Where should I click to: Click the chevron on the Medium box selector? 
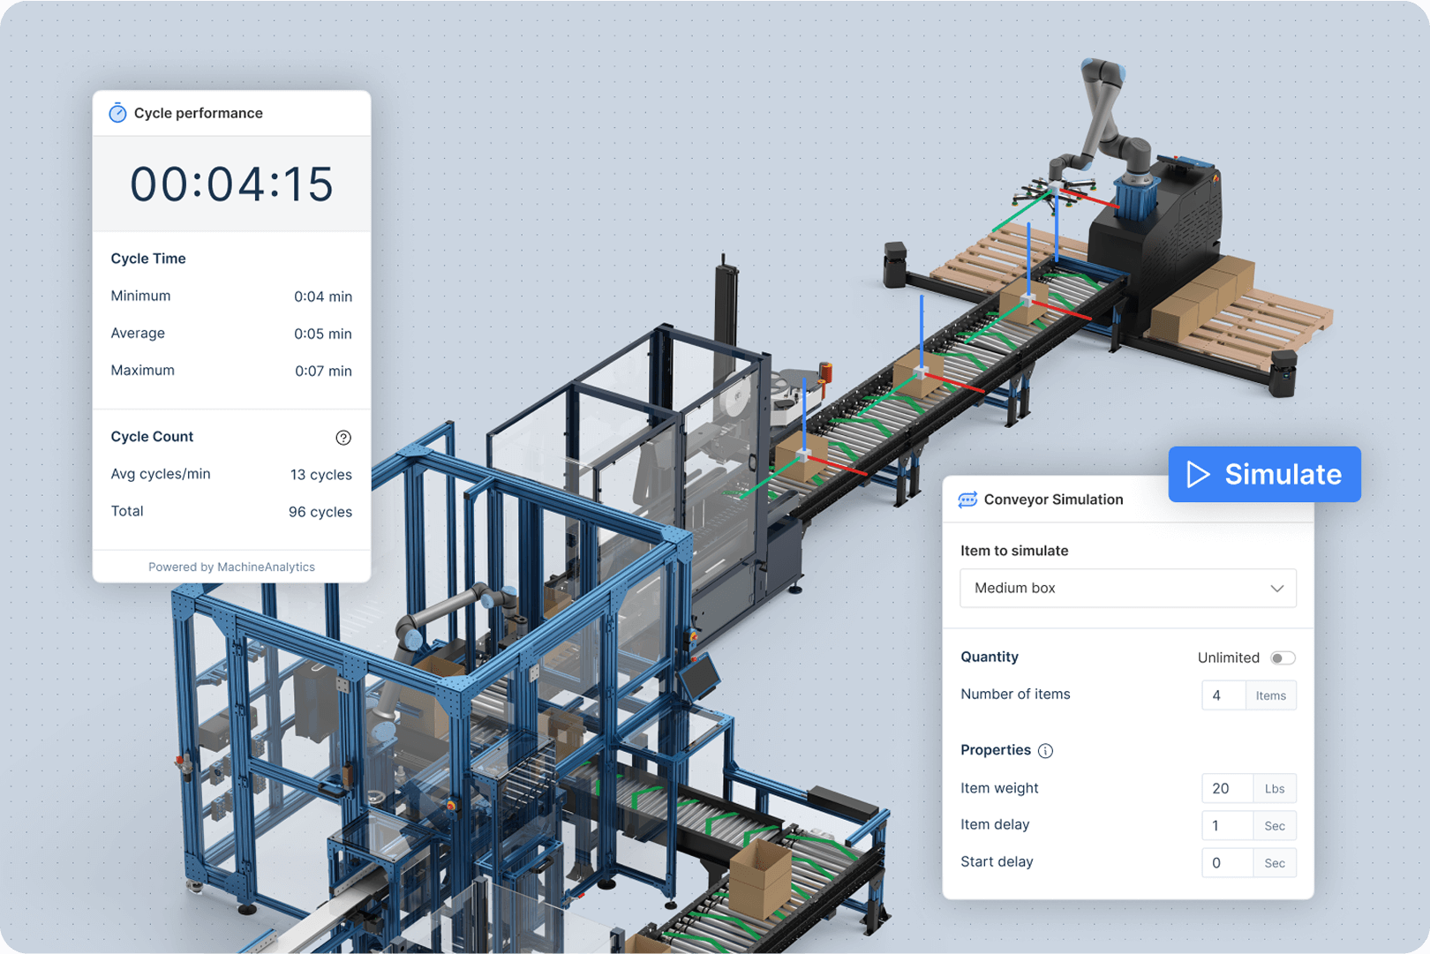pos(1276,588)
